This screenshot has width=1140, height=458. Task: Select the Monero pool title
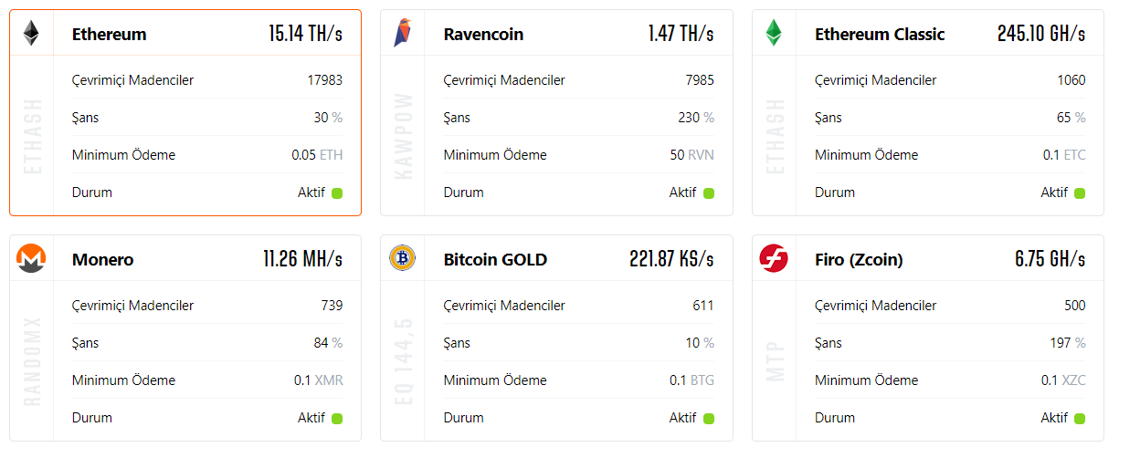coord(102,260)
